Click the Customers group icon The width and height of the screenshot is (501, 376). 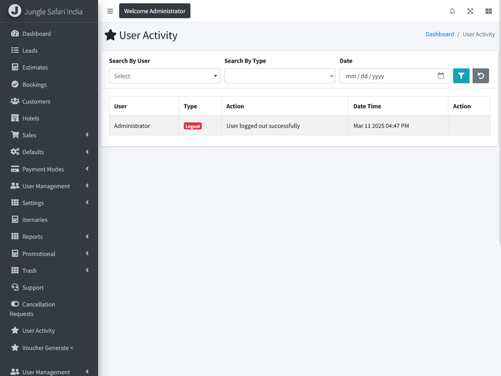click(x=15, y=101)
